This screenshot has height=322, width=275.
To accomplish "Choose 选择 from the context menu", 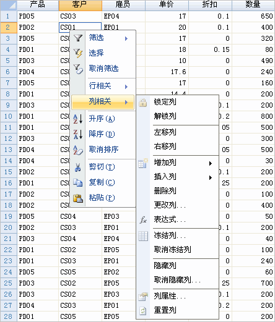I will pyautogui.click(x=103, y=53).
